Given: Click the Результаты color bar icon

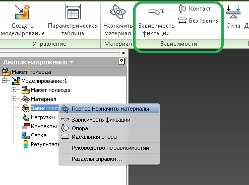Looking at the screenshot, I should [25, 144].
